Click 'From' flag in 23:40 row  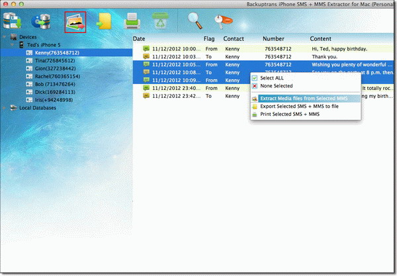212,88
